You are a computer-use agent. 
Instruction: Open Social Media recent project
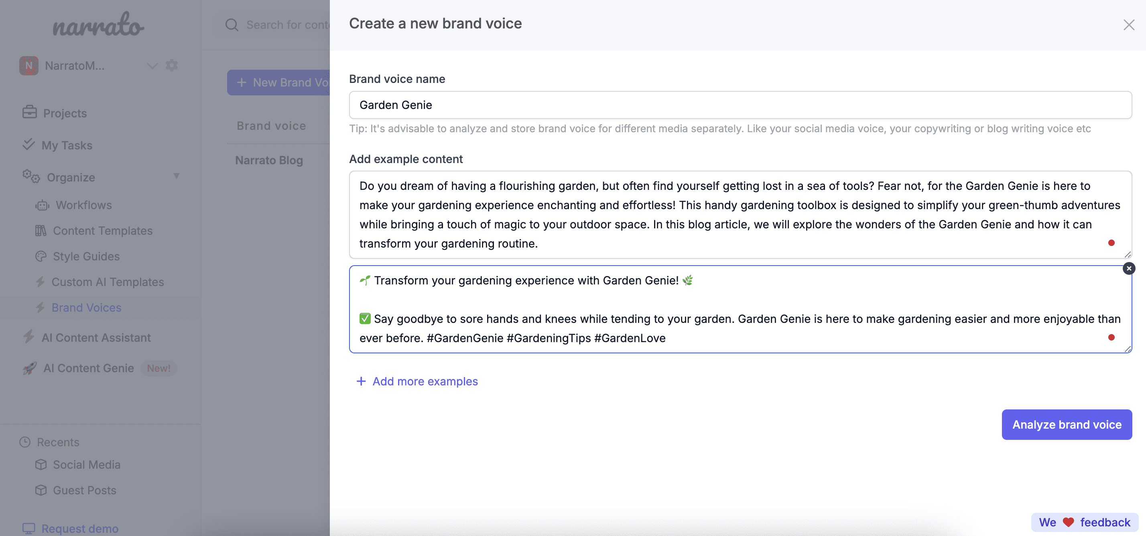[86, 465]
